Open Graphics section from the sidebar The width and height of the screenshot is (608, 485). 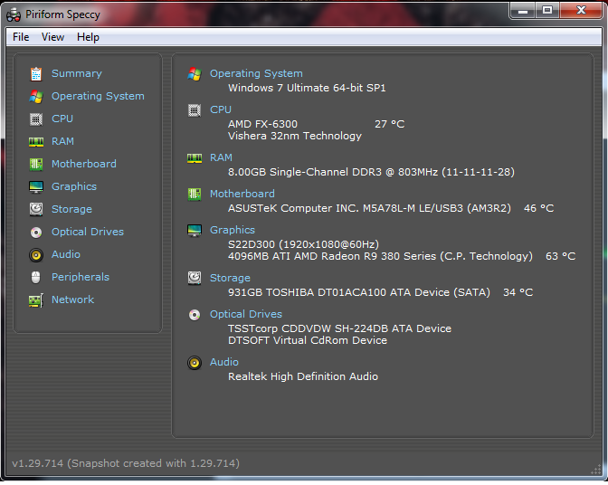(x=74, y=186)
